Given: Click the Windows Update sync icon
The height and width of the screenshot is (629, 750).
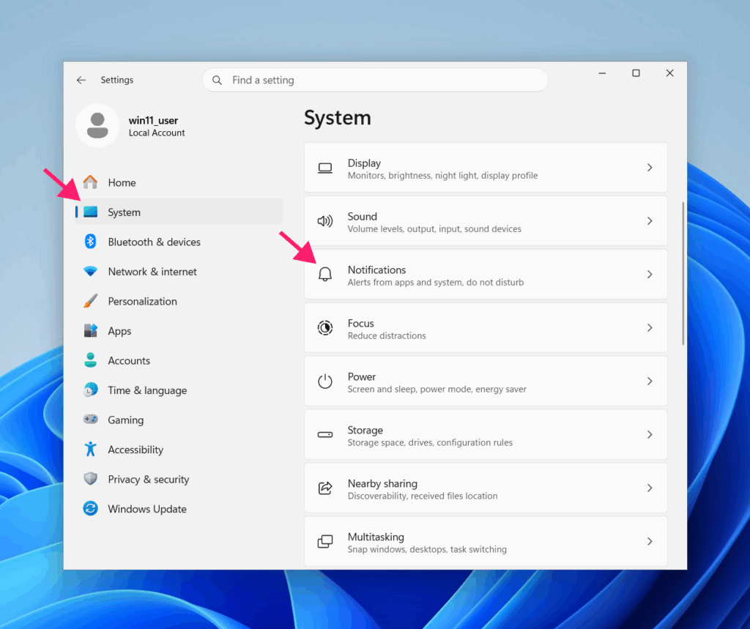Looking at the screenshot, I should click(x=90, y=508).
